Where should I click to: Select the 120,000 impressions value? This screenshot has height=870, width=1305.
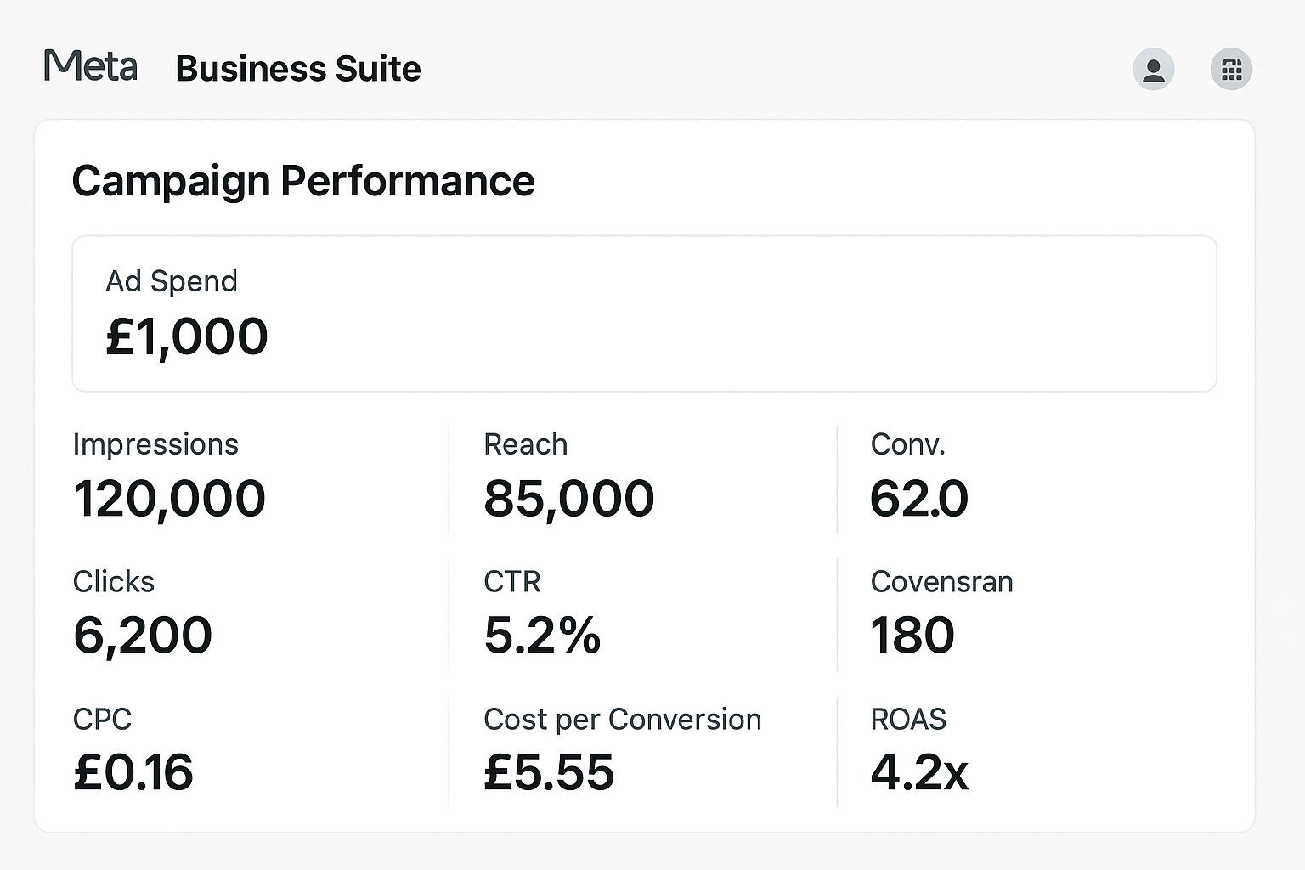click(169, 498)
